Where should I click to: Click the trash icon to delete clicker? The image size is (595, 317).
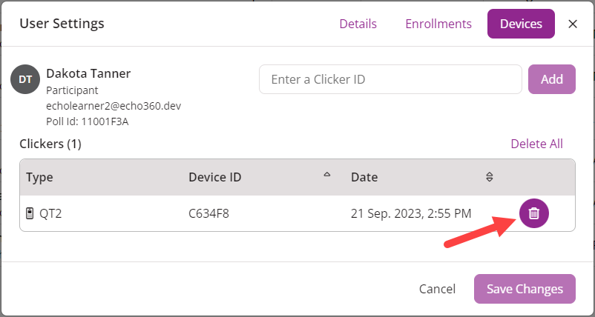pyautogui.click(x=533, y=213)
